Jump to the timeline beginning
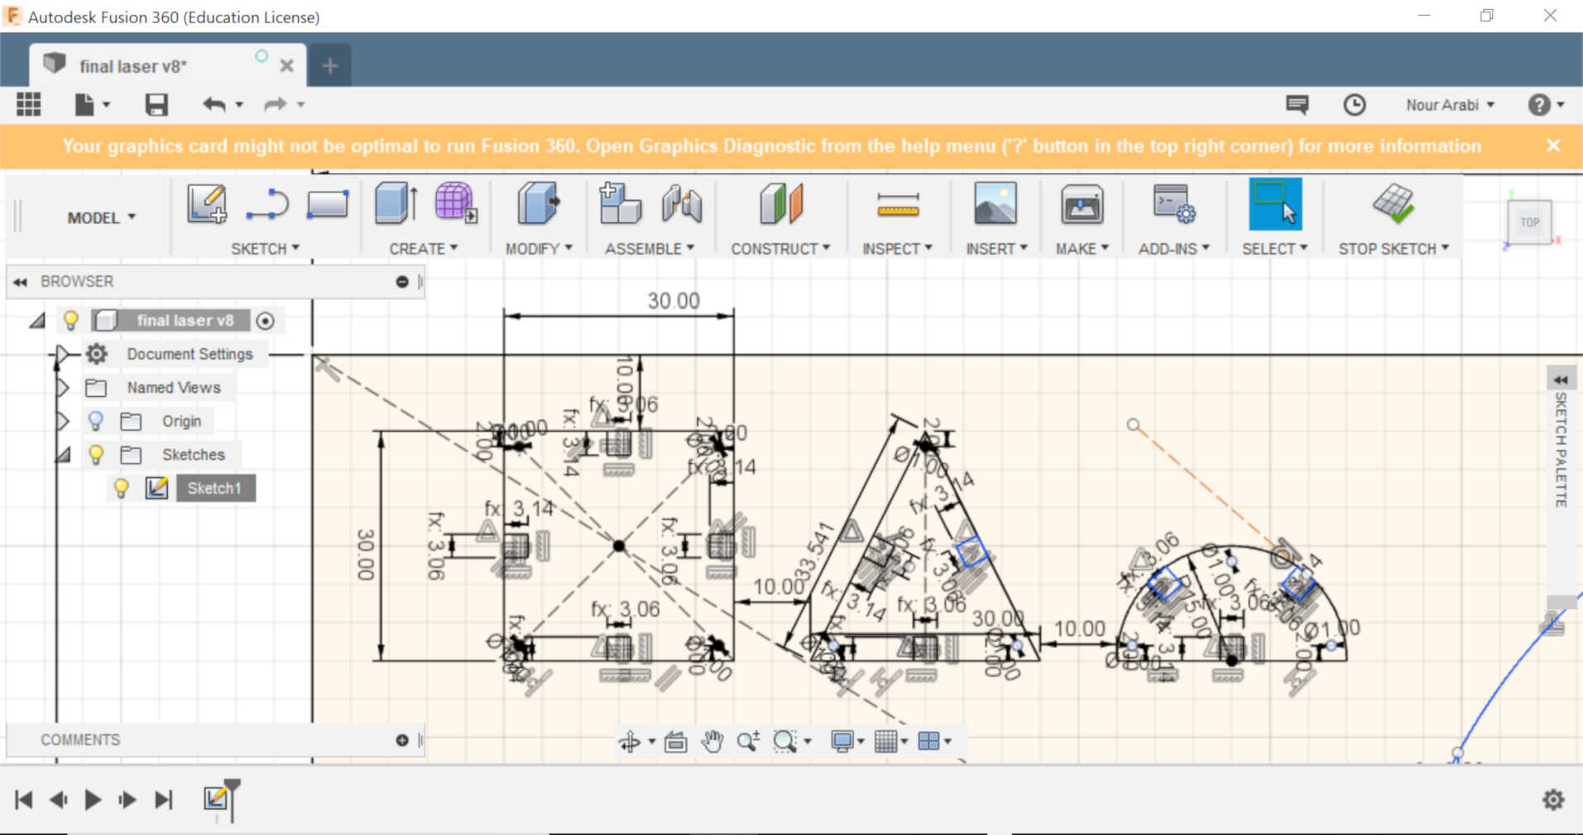The image size is (1583, 835). tap(24, 799)
